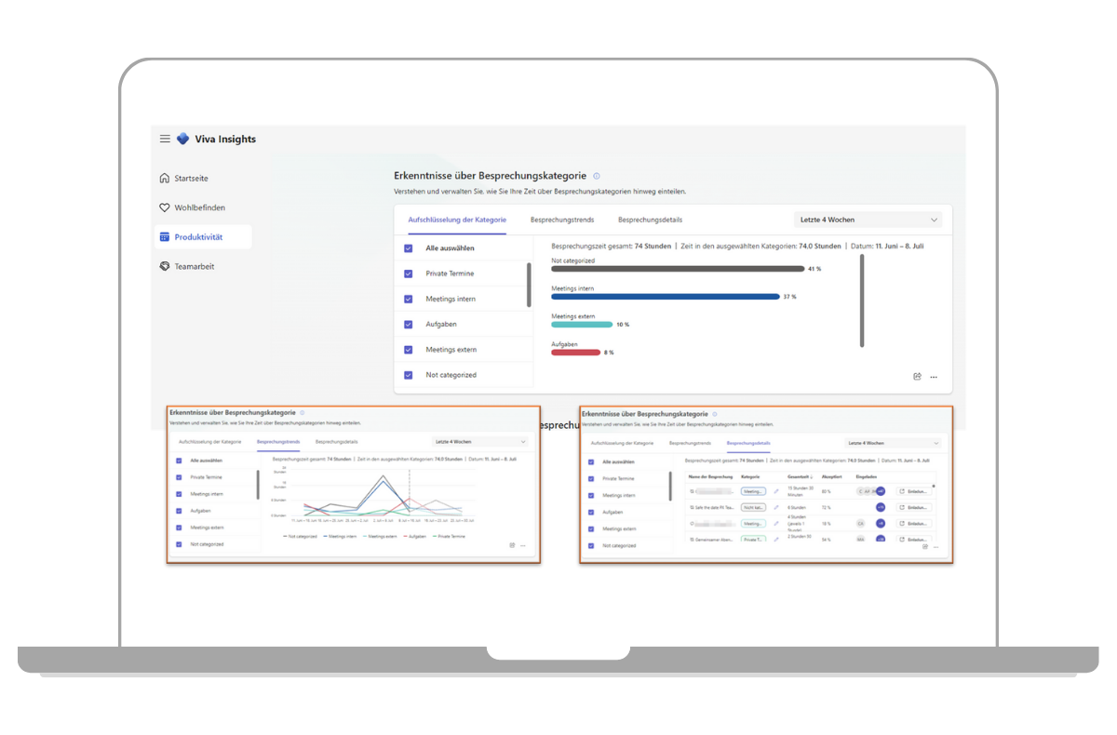The height and width of the screenshot is (735, 1117).
Task: Click Akzeptiert column header in details table
Action: click(832, 476)
